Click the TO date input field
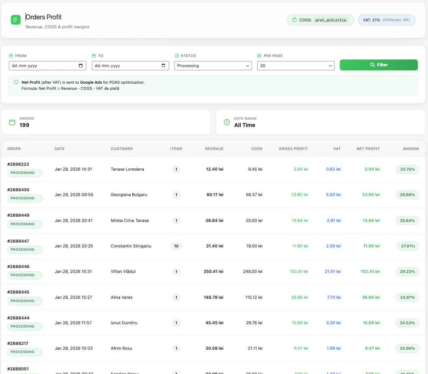This screenshot has width=428, height=374. pyautogui.click(x=131, y=66)
